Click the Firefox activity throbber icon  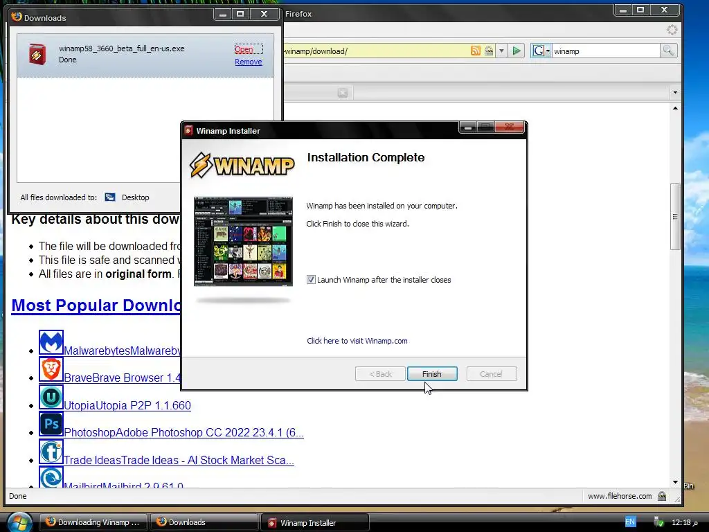672,30
